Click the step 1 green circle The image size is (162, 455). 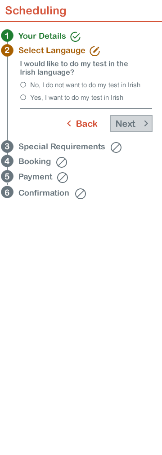click(7, 36)
